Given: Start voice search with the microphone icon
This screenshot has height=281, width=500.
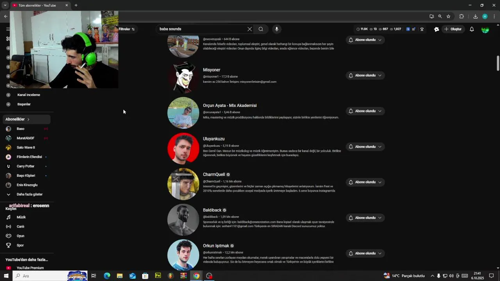Looking at the screenshot, I should [277, 29].
